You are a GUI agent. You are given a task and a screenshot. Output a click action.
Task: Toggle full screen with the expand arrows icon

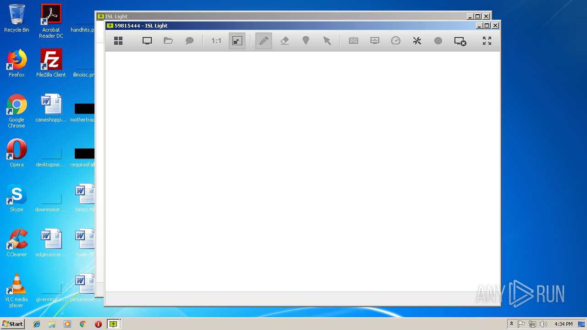(x=487, y=41)
